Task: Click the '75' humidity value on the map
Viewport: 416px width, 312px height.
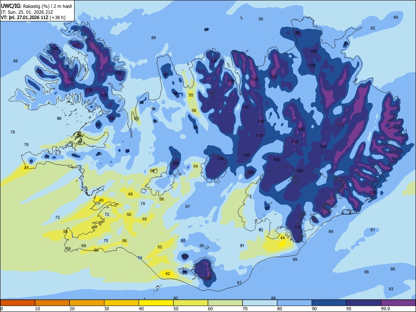Action: coord(106,241)
